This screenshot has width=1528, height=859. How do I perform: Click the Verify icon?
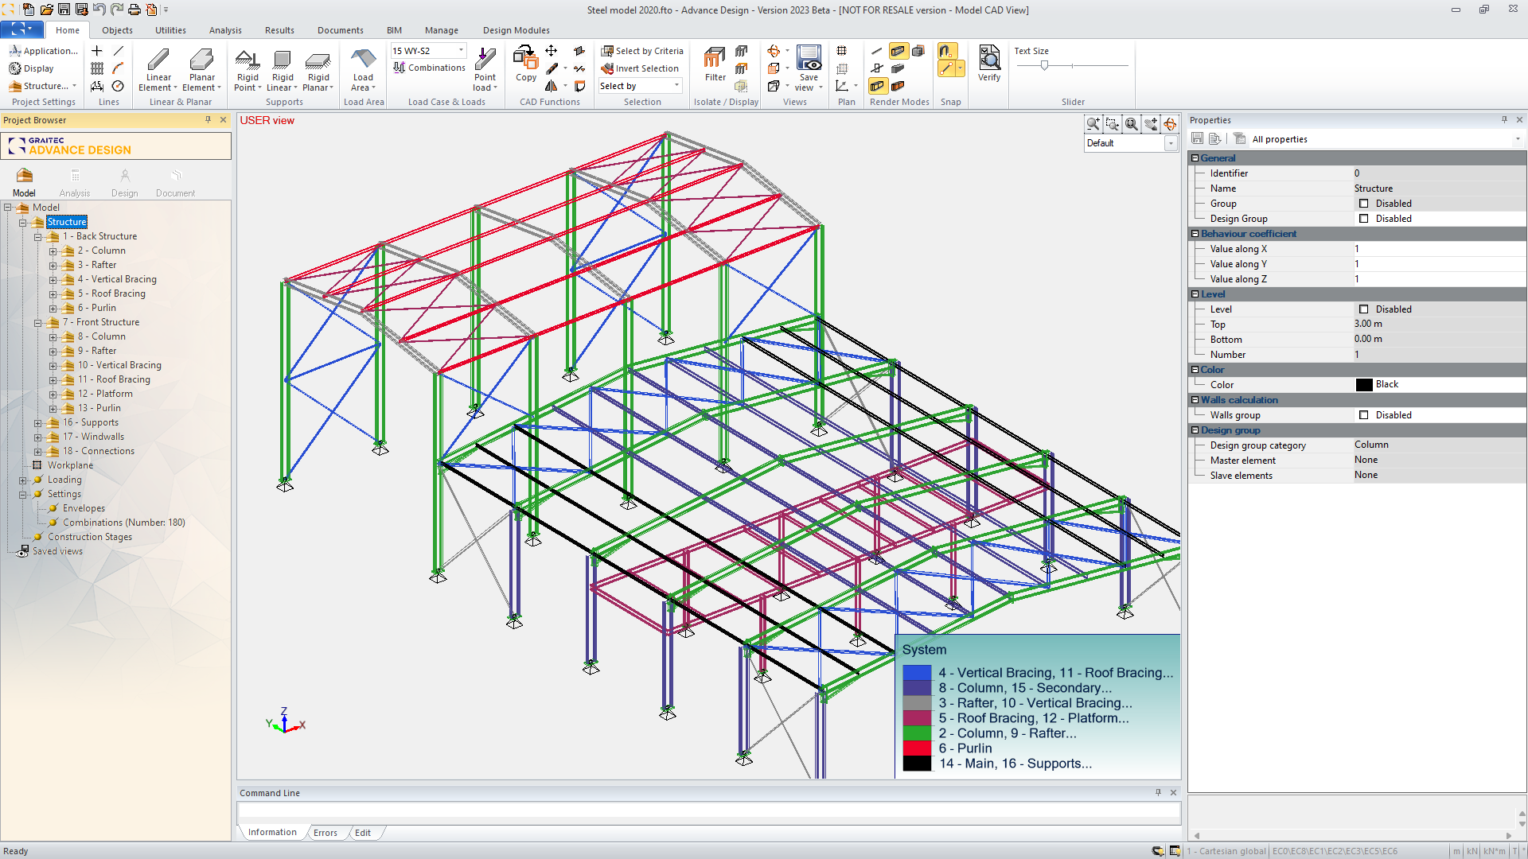coord(989,58)
